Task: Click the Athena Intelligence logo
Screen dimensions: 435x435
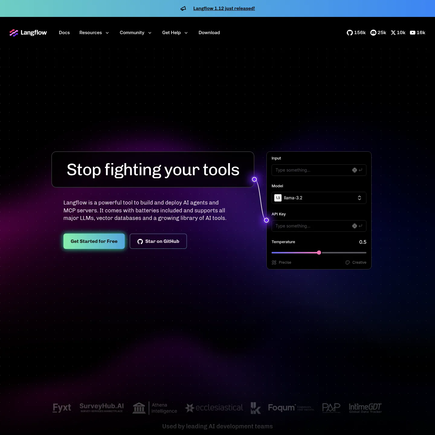Action: tap(155, 408)
